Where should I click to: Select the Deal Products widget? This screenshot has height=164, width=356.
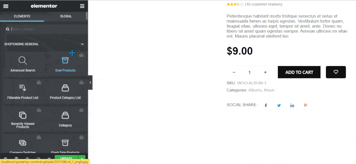(x=65, y=64)
